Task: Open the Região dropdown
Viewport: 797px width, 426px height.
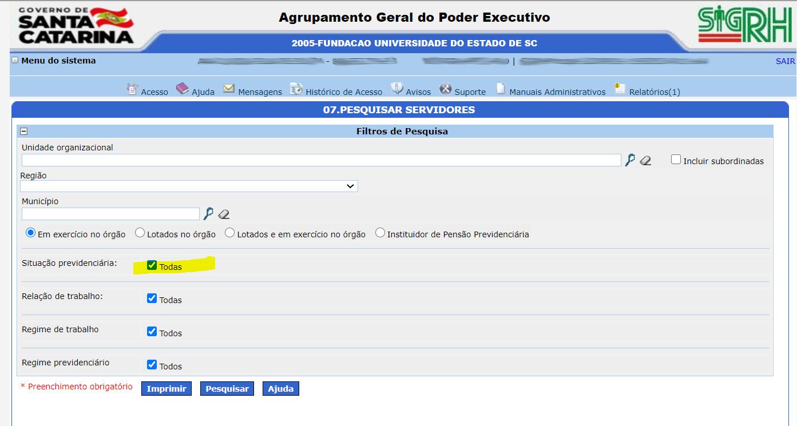Action: (189, 186)
